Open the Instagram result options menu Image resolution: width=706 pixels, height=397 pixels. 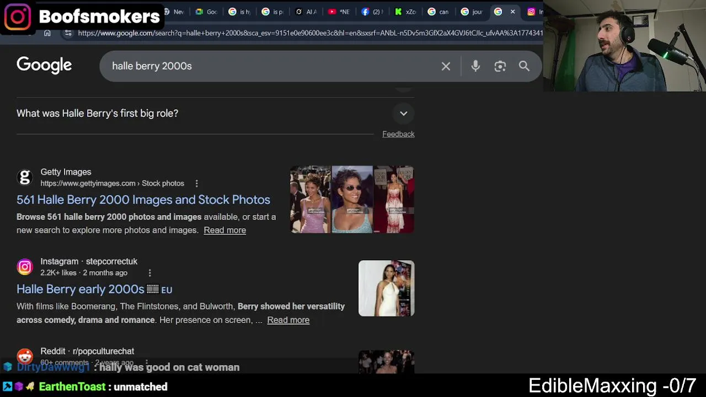coord(149,272)
